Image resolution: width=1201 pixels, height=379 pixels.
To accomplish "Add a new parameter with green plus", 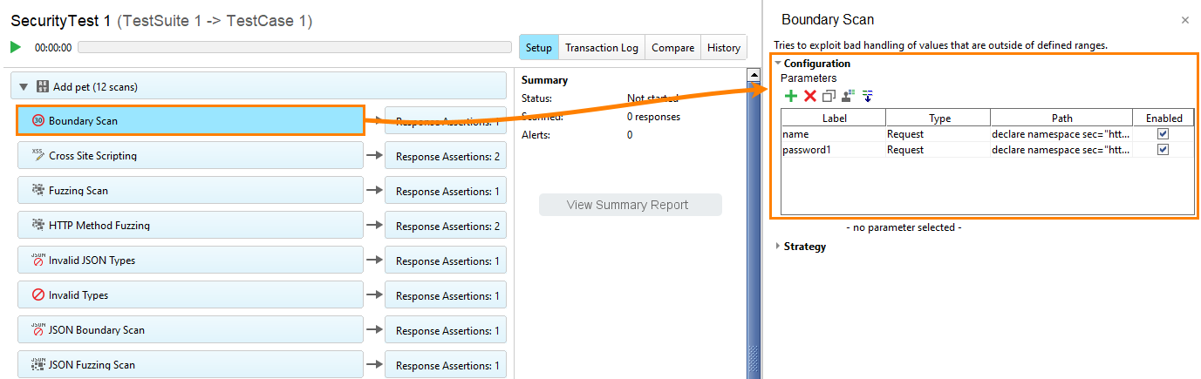I will [x=791, y=96].
